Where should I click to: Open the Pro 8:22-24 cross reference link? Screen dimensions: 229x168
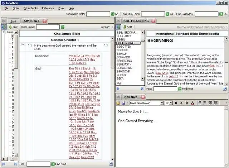pyautogui.click(x=76, y=56)
